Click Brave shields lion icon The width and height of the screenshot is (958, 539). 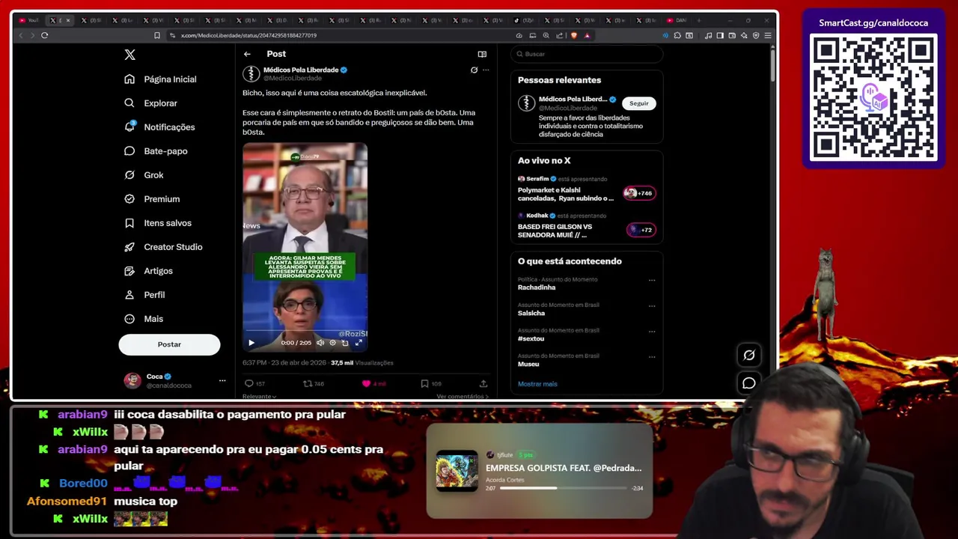[x=574, y=35]
